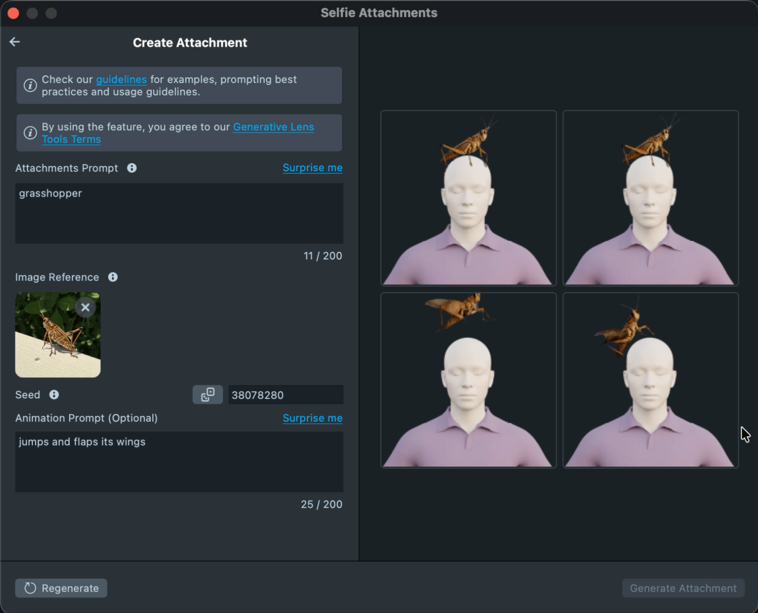Screen dimensions: 758x613
Task: Click the Regenerate button
Action: 61,588
